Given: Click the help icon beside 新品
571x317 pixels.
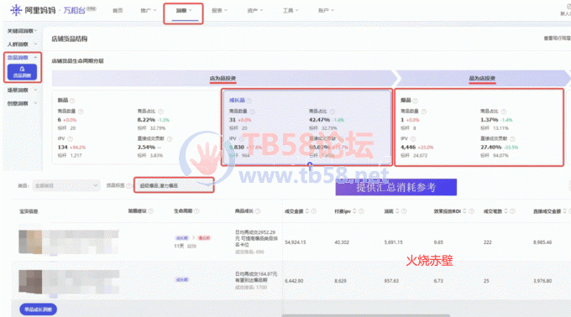Looking at the screenshot, I should (72, 101).
